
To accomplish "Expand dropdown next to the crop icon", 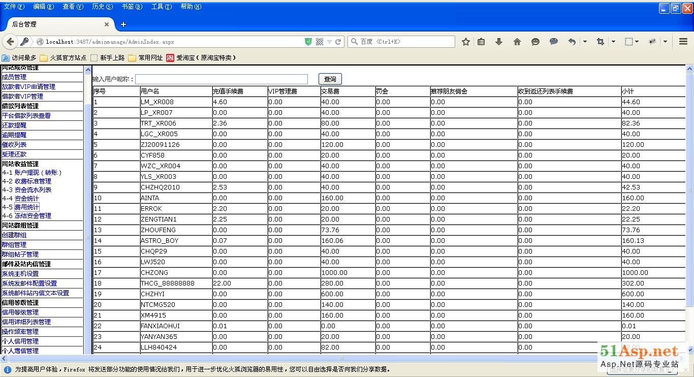I will pos(613,42).
